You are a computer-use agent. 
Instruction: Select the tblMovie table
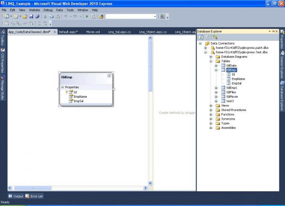(x=232, y=97)
